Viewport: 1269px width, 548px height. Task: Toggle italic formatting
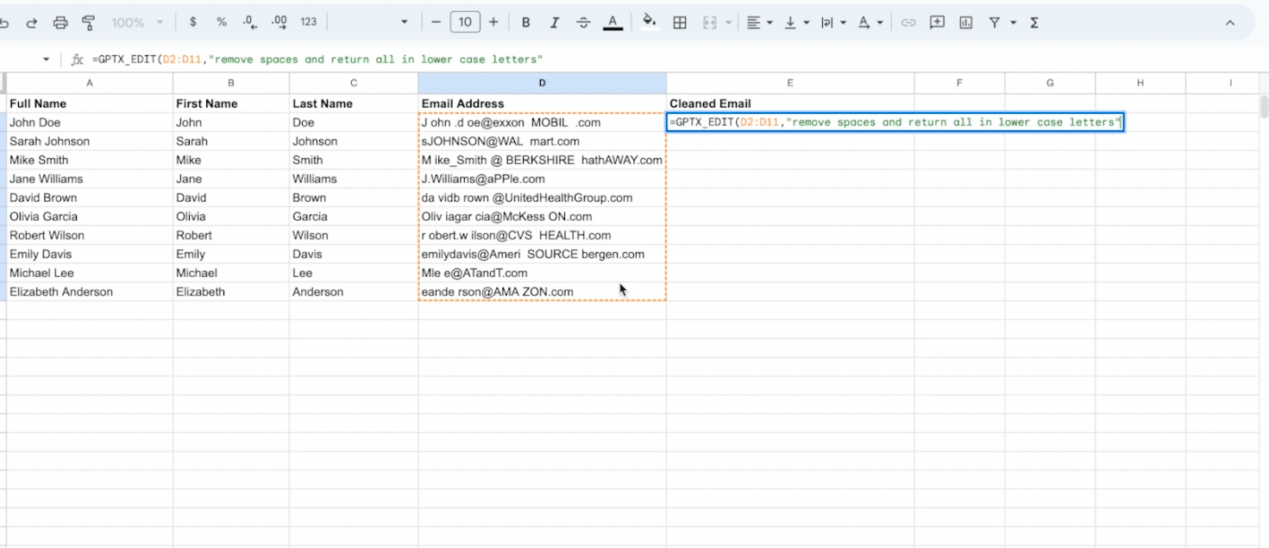(x=555, y=23)
